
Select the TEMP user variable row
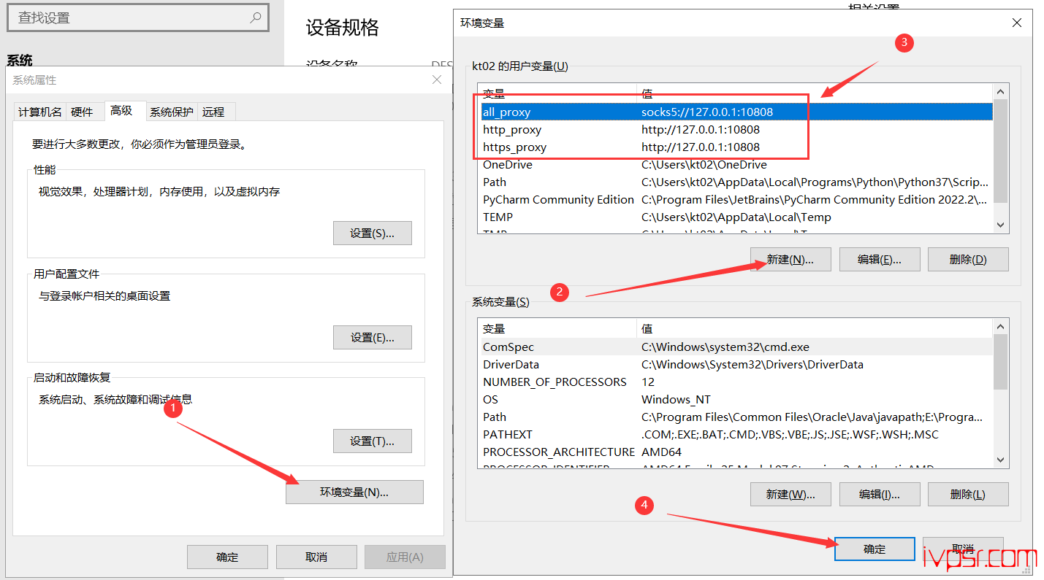coord(736,217)
